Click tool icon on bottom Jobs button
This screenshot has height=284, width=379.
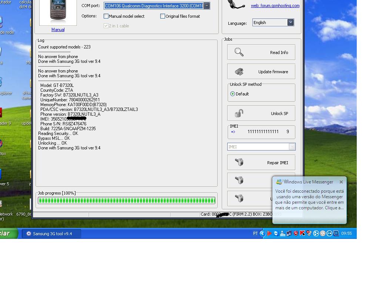click(239, 198)
